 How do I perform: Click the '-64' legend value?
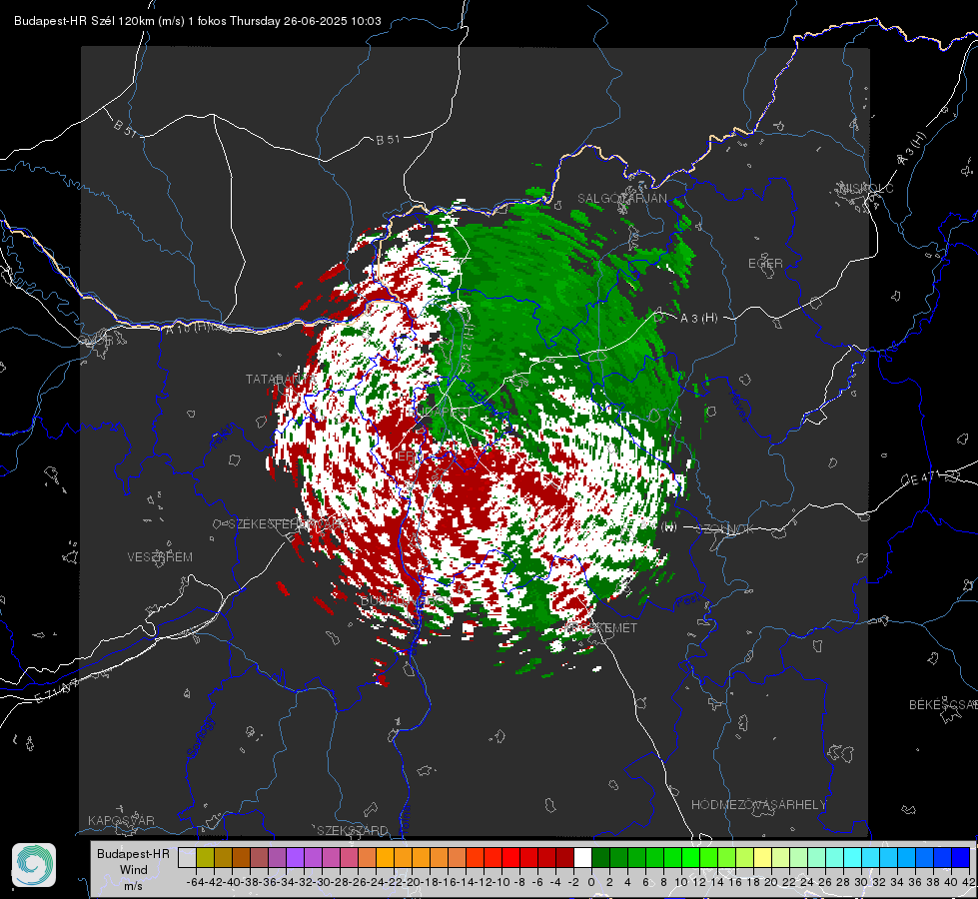[x=195, y=882]
